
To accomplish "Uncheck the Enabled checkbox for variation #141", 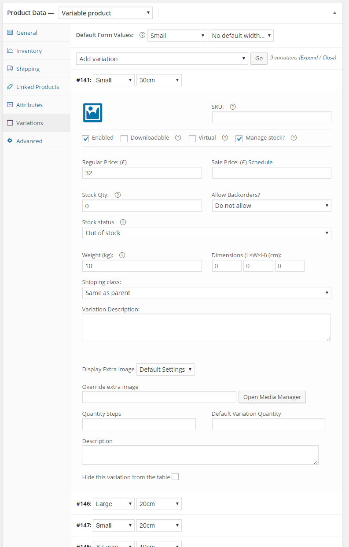I will 85,138.
